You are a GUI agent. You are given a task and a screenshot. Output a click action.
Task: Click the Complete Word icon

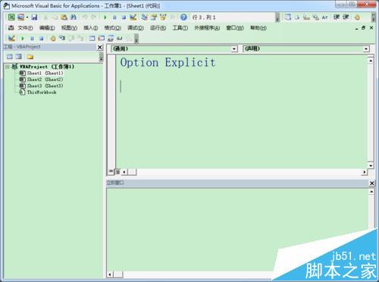click(324, 17)
